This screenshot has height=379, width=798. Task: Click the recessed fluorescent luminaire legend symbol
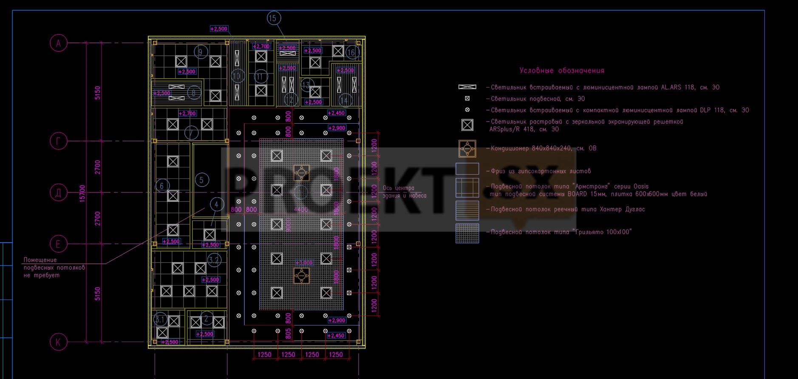click(467, 87)
